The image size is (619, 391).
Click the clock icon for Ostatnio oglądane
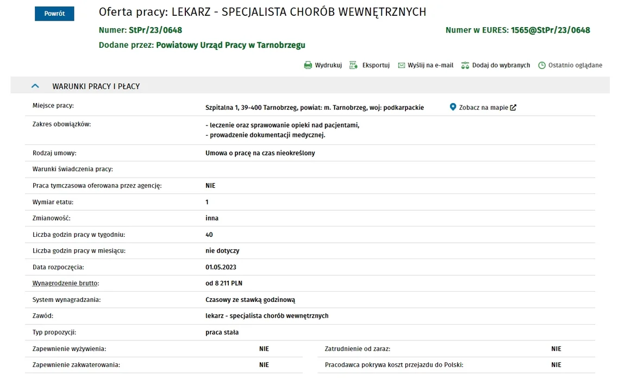click(x=542, y=65)
